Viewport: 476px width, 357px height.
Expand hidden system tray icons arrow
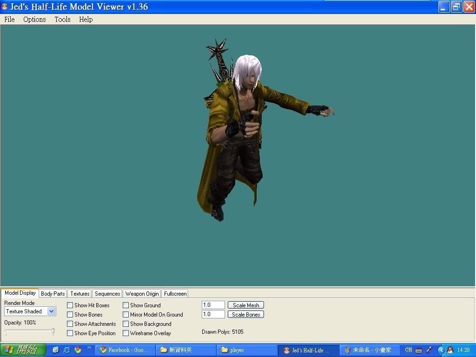[x=442, y=350]
